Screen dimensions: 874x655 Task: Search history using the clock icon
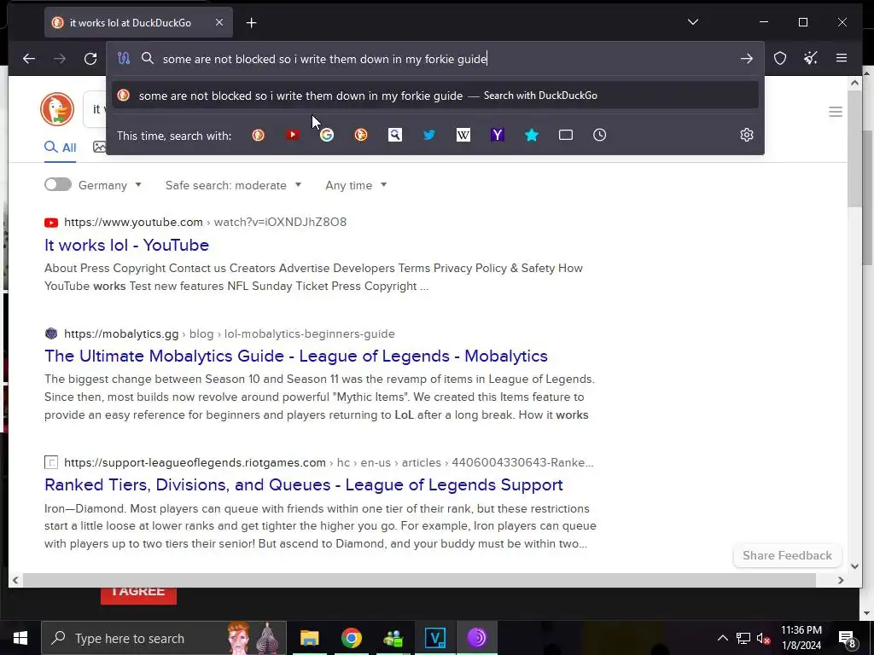click(x=600, y=135)
